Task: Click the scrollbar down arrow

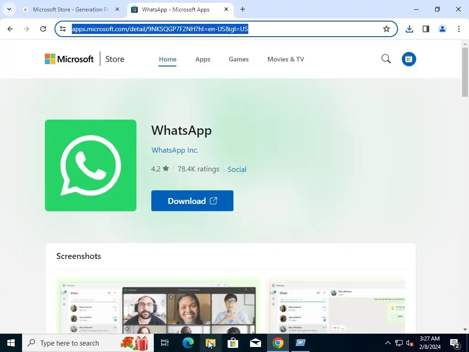Action: click(465, 330)
